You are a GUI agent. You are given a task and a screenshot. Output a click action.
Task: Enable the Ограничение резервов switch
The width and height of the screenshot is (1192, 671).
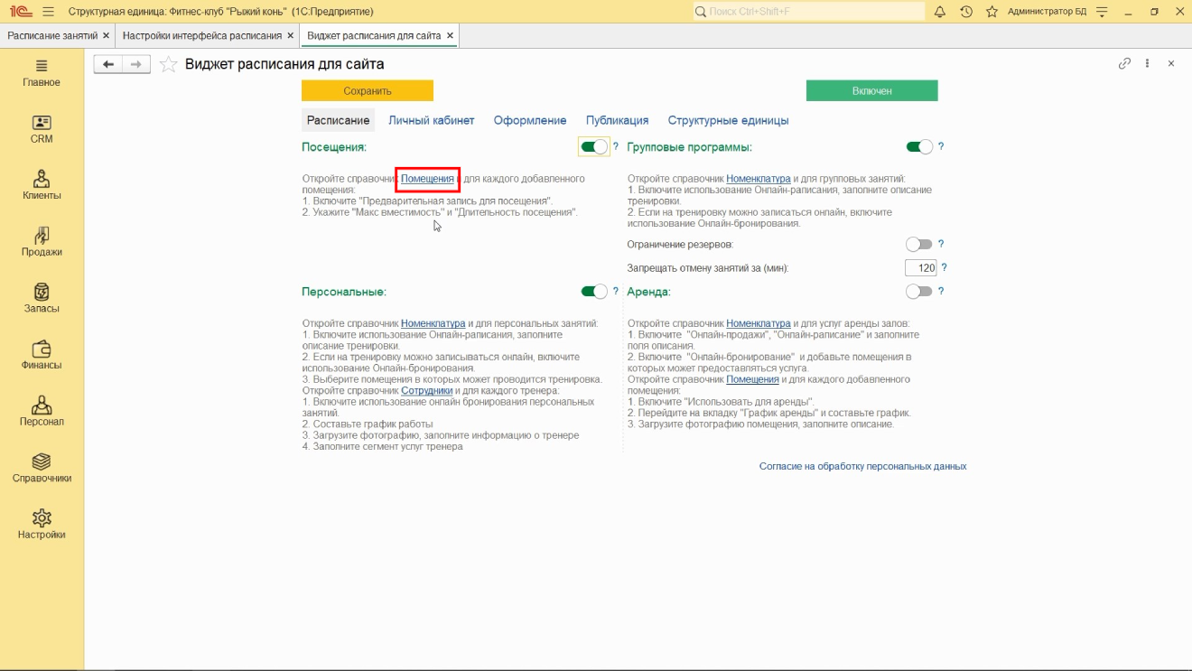tap(919, 245)
